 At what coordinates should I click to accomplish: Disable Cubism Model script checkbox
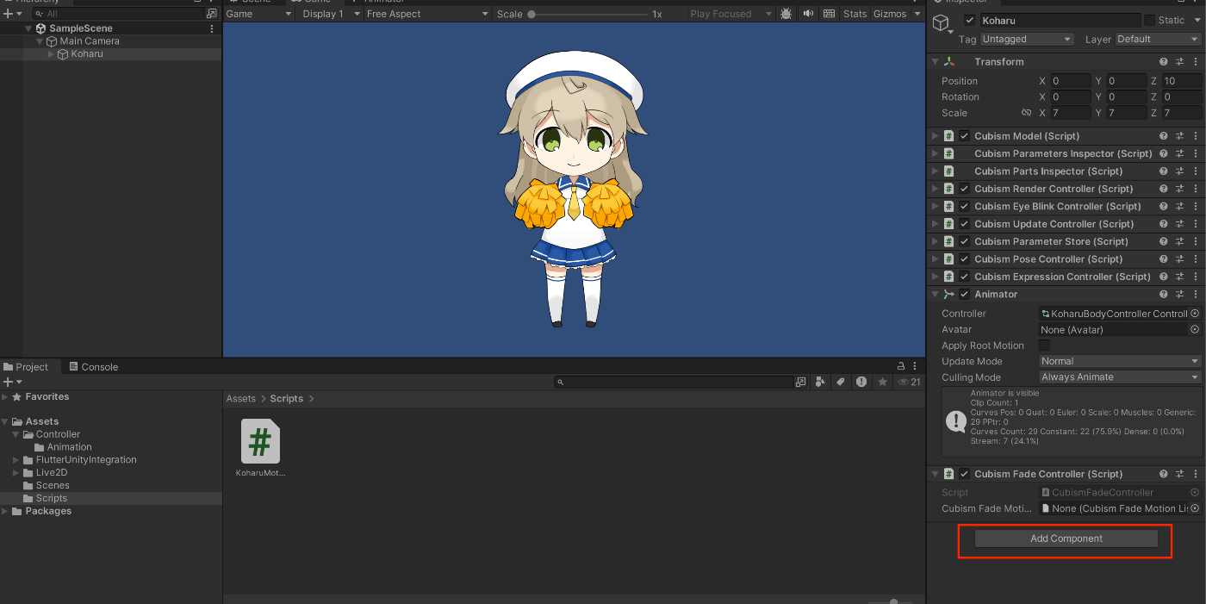click(x=964, y=136)
